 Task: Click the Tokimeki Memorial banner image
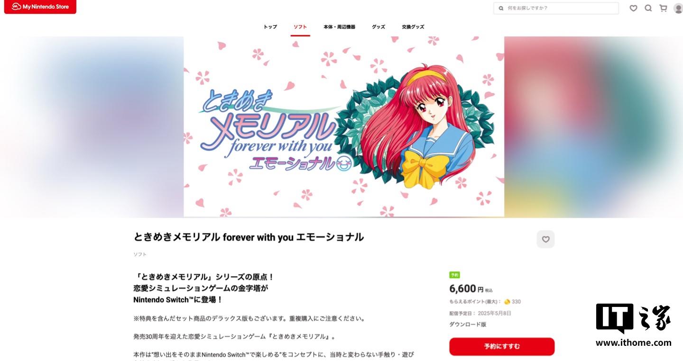(344, 127)
